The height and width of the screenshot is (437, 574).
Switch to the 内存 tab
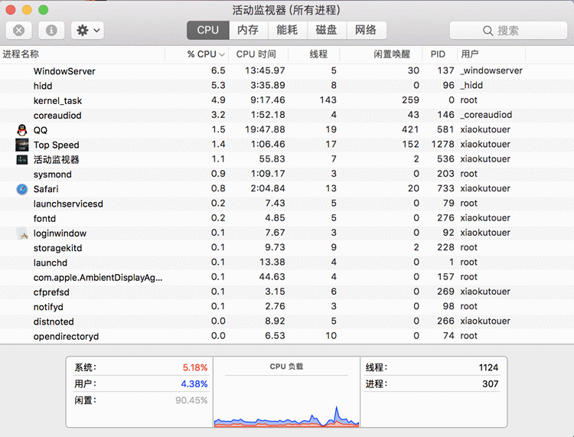[248, 30]
